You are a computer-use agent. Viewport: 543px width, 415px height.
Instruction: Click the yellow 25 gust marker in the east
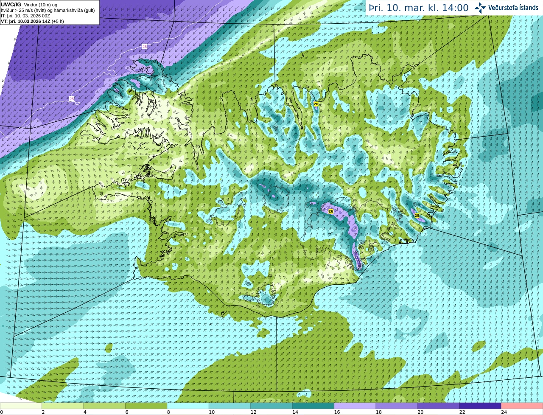point(417,216)
